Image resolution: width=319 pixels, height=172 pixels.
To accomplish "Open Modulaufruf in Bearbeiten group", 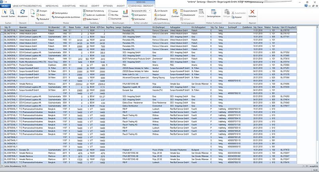I will 43,19.
